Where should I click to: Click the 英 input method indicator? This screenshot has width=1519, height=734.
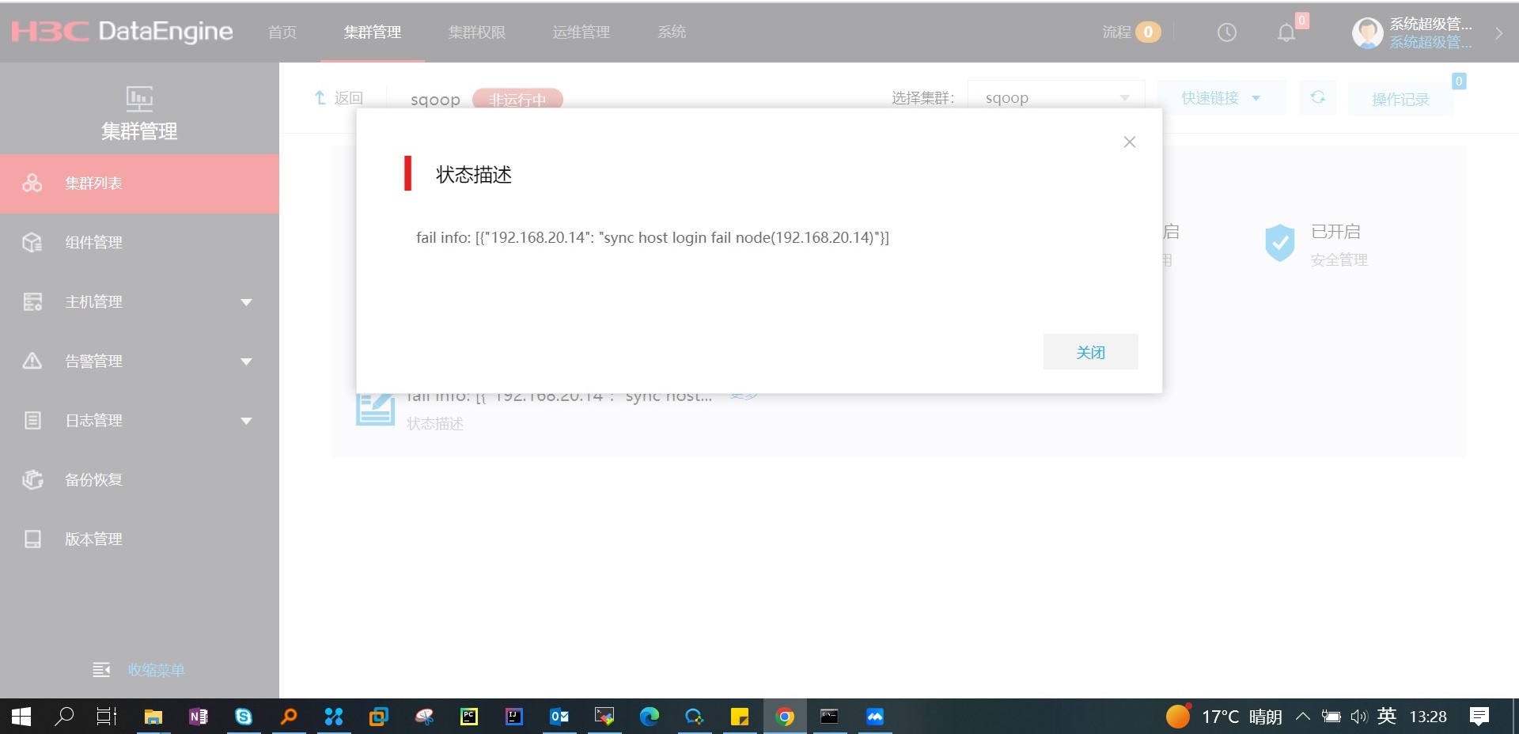(1386, 717)
